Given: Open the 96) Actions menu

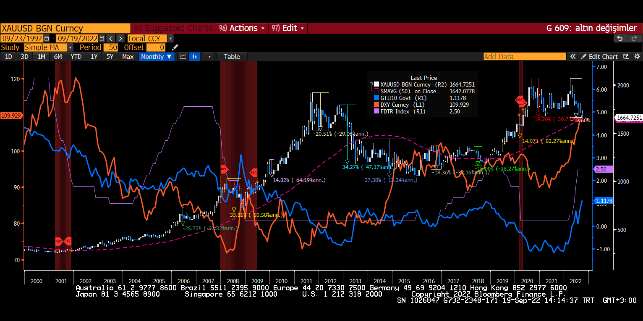Looking at the screenshot, I should pyautogui.click(x=242, y=28).
